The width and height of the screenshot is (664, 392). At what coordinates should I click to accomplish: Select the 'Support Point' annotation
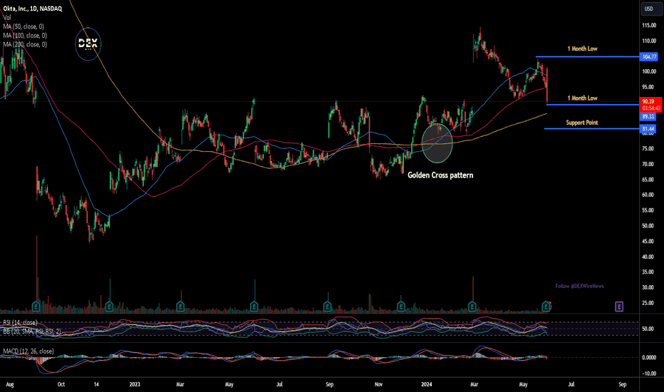(x=582, y=123)
